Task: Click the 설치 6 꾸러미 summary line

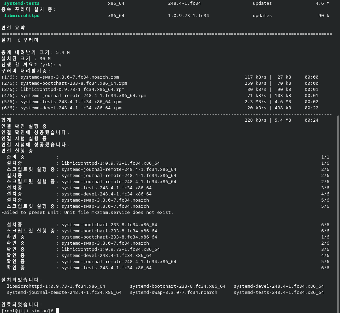Action: click(20, 40)
